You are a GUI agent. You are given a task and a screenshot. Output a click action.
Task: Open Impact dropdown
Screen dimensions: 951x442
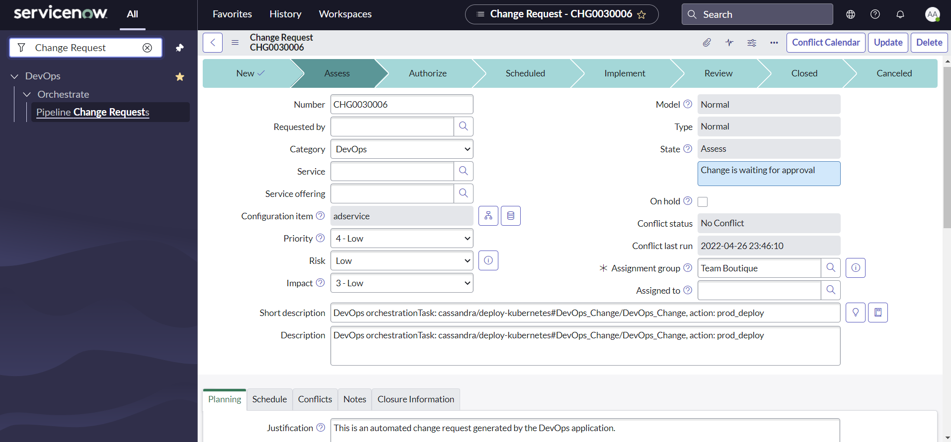point(402,283)
